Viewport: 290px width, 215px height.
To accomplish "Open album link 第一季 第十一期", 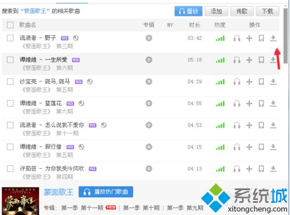I will [82, 208].
